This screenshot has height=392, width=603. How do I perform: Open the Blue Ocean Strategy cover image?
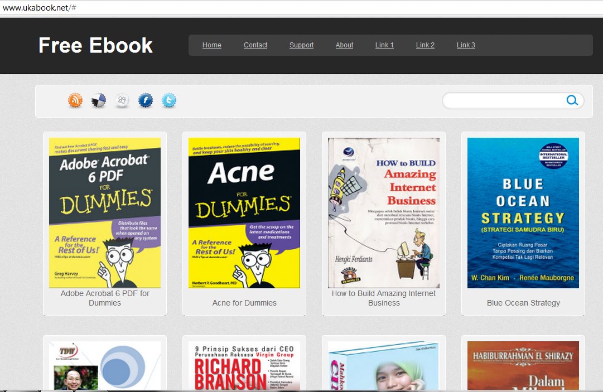click(x=523, y=213)
